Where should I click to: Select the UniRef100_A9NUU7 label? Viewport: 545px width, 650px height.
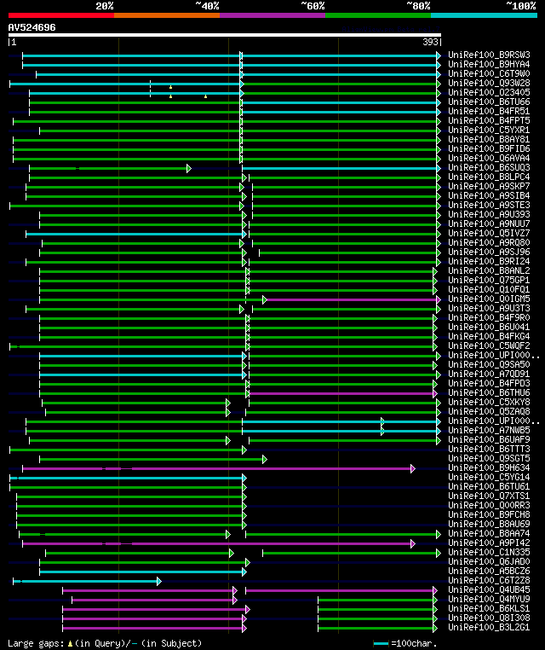point(489,223)
